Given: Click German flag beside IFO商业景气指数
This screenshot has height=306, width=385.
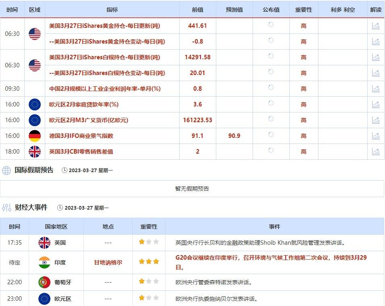Looking at the screenshot, I should click(x=35, y=136).
